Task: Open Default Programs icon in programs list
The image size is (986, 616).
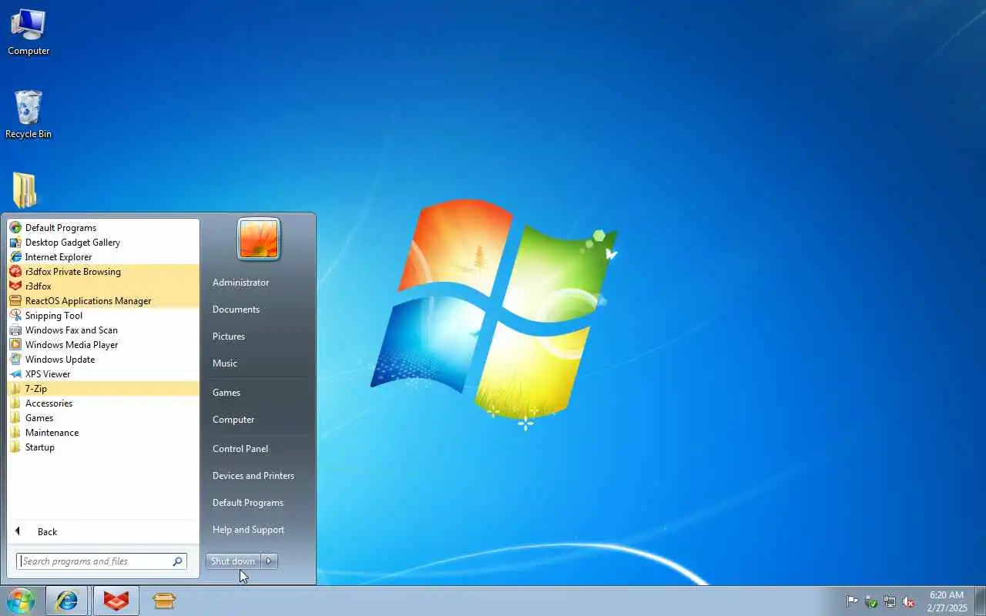Action: pyautogui.click(x=15, y=228)
